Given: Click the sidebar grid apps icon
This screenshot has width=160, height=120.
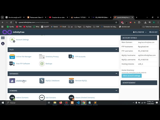Looking at the screenshot, I should tap(3, 38).
